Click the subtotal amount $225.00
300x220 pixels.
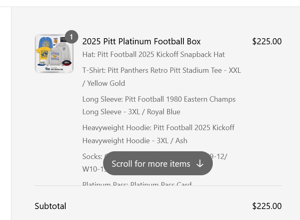point(267,206)
